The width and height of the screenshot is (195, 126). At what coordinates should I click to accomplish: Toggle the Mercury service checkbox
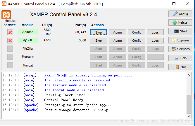(x=10, y=57)
